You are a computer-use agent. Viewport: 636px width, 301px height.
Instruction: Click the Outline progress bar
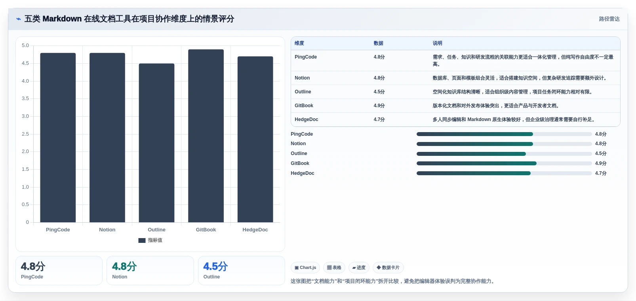click(x=504, y=154)
